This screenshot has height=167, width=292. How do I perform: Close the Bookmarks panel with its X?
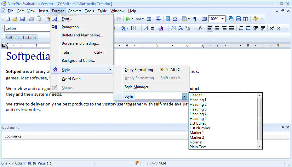288,127
